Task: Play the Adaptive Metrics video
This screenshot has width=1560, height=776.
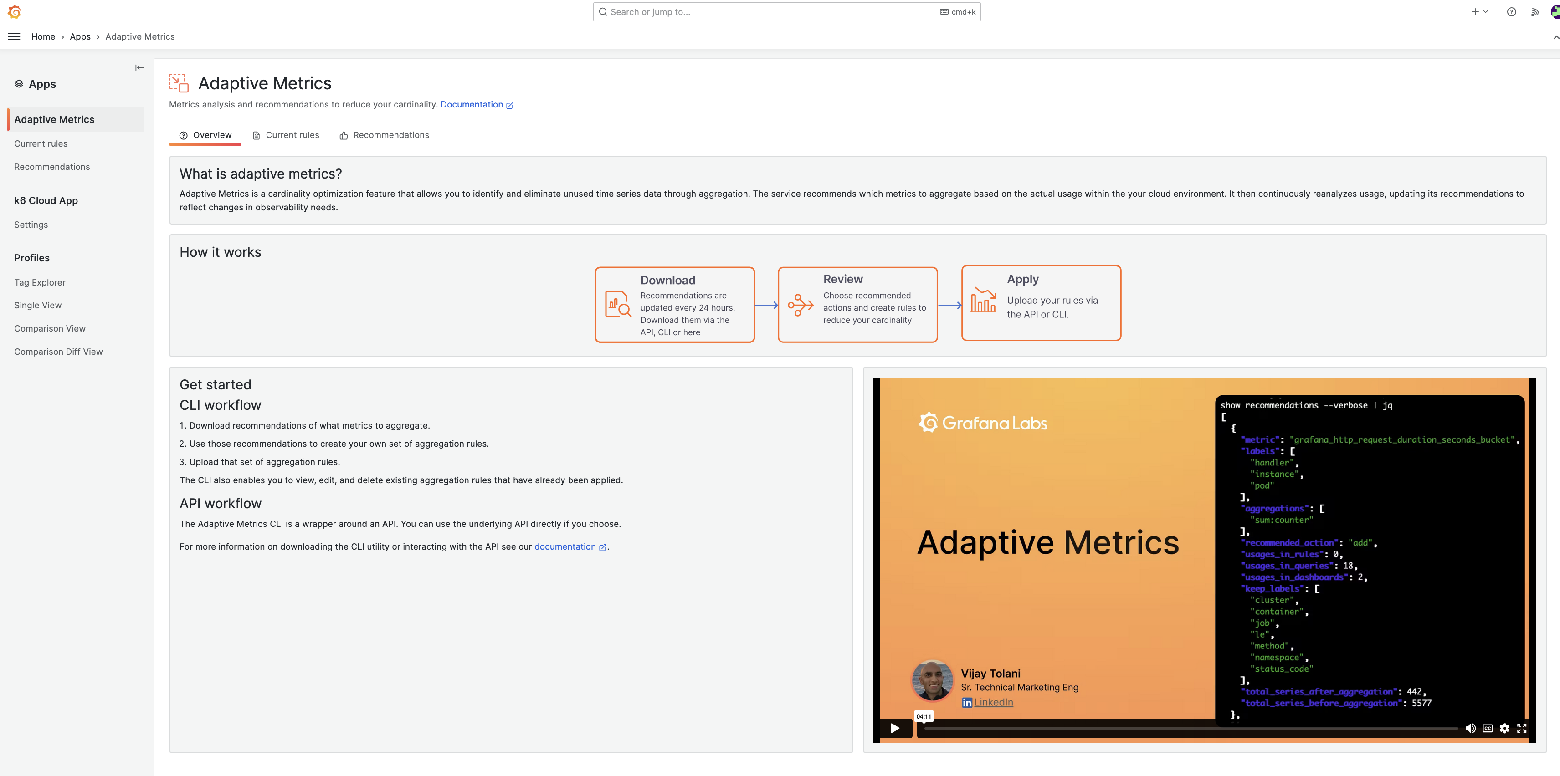Action: pyautogui.click(x=895, y=728)
